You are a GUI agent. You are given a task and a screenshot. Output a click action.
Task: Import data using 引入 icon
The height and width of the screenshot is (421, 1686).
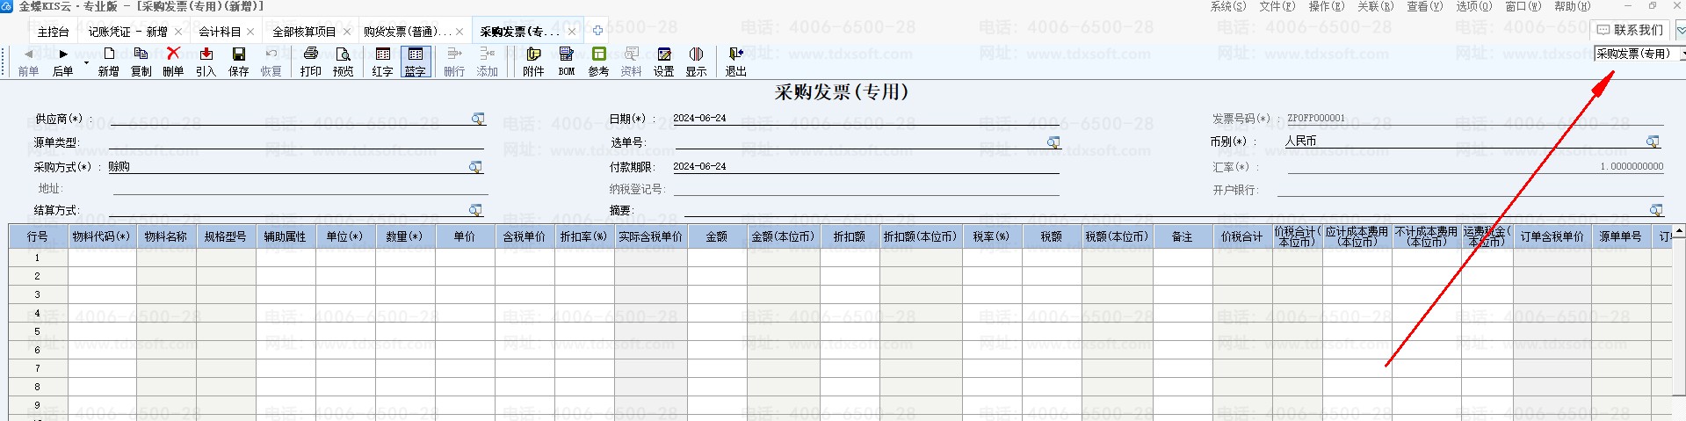tap(206, 62)
